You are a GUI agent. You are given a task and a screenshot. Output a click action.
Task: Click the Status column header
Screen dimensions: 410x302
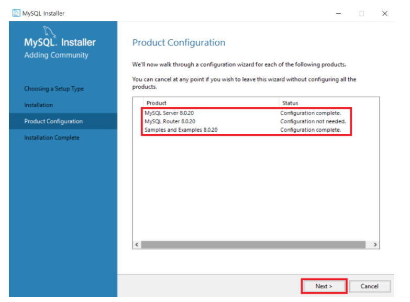click(329, 103)
